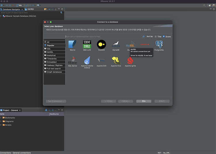This screenshot has height=154, width=216.
Task: Click the 취소 cancel button
Action: (x=144, y=101)
